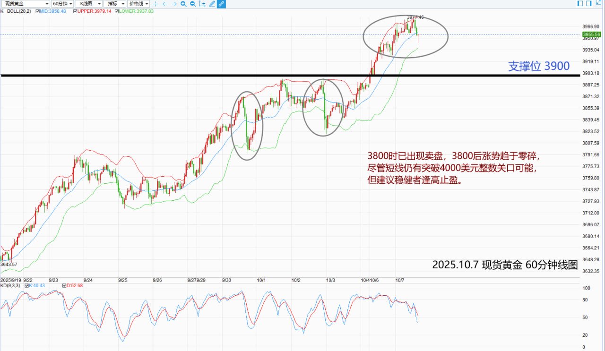Uncheck the BOLL LOWER line checkbox
Image resolution: width=605 pixels, height=351 pixels.
coord(116,10)
